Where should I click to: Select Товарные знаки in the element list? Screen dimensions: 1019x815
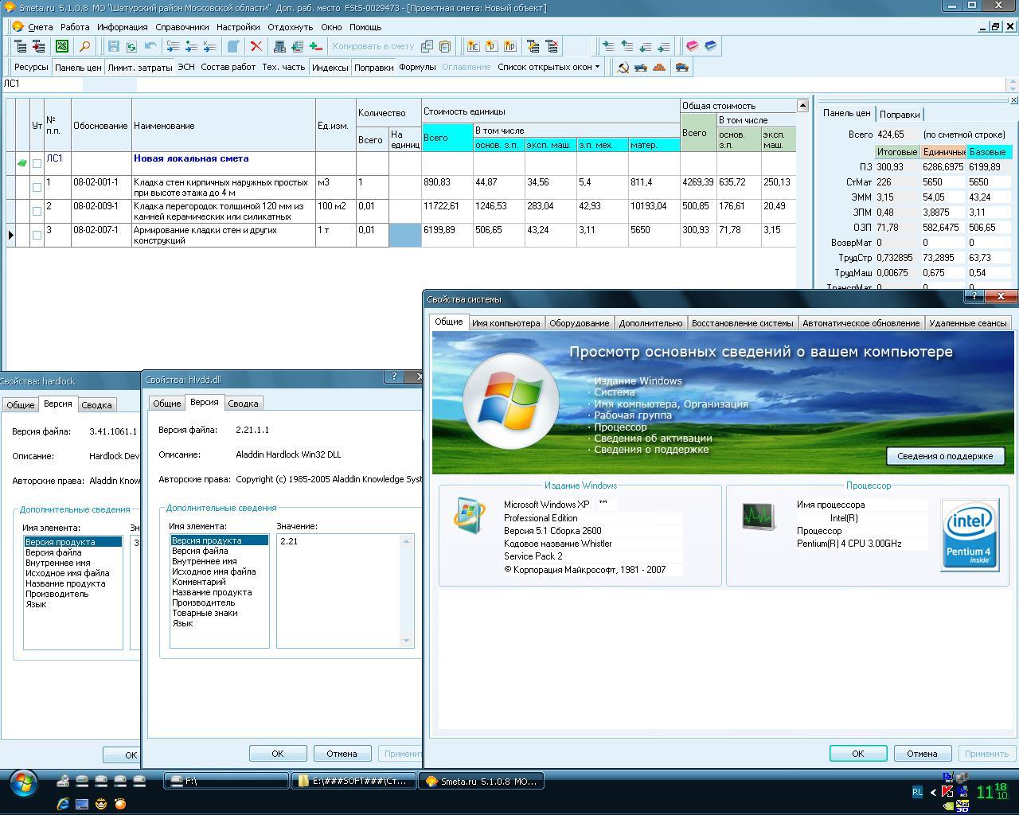click(205, 613)
